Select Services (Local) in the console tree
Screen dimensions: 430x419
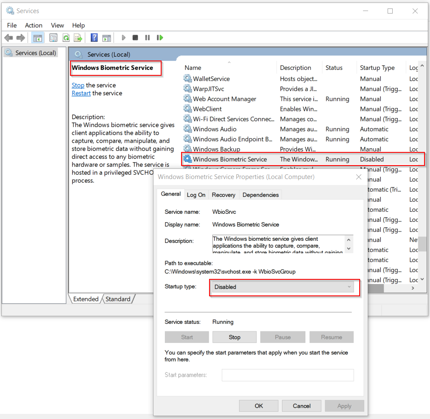click(36, 53)
